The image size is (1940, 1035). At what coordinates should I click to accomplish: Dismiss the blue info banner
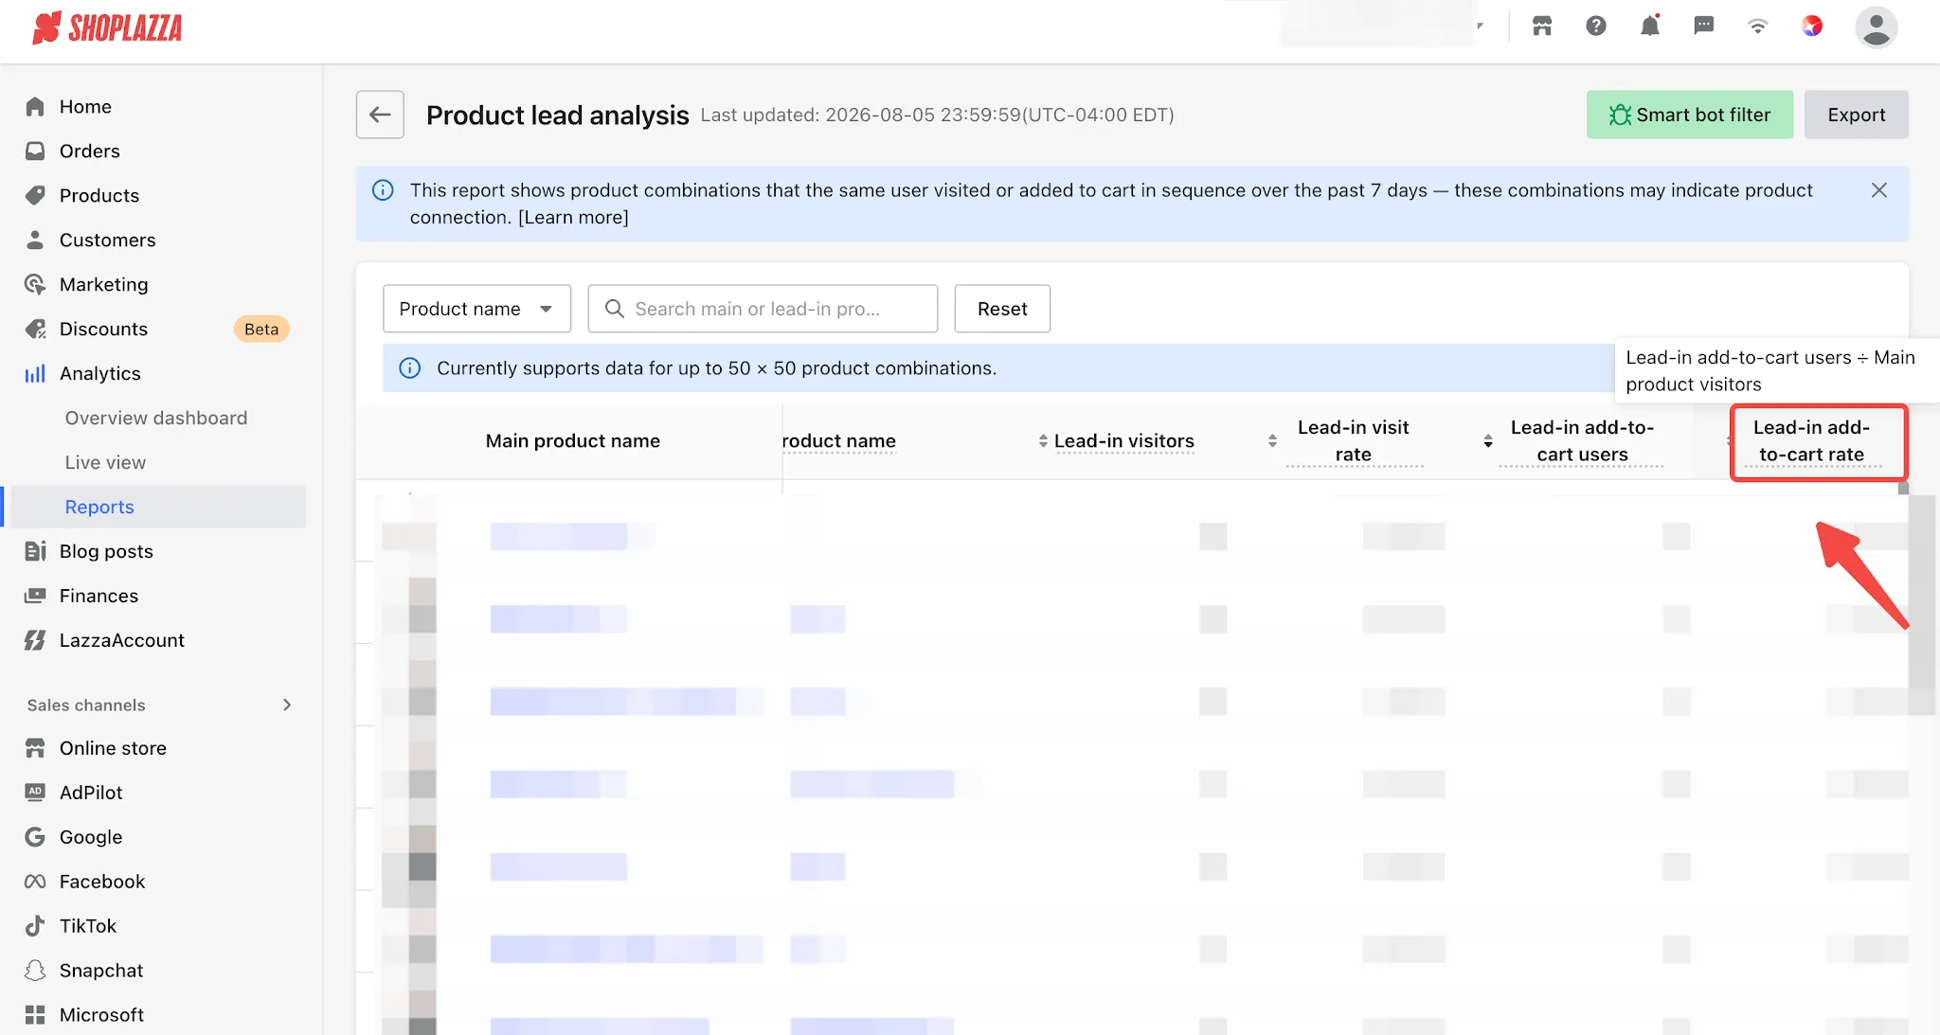coord(1879,190)
